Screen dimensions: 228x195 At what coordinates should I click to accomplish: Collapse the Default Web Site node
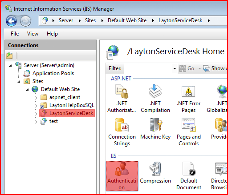click(x=27, y=90)
